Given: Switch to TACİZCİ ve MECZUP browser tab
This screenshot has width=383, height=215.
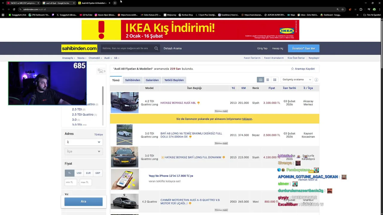Looking at the screenshot, I should 23,3.
